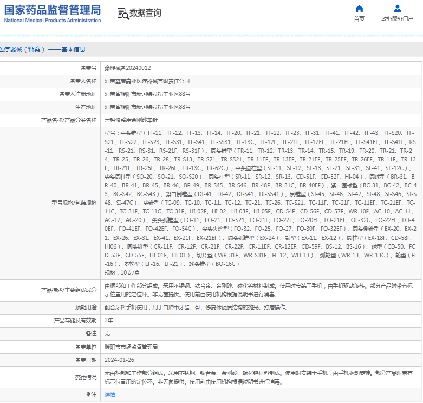The height and width of the screenshot is (403, 423).
Task: Click the home house icon
Action: coord(359,9)
